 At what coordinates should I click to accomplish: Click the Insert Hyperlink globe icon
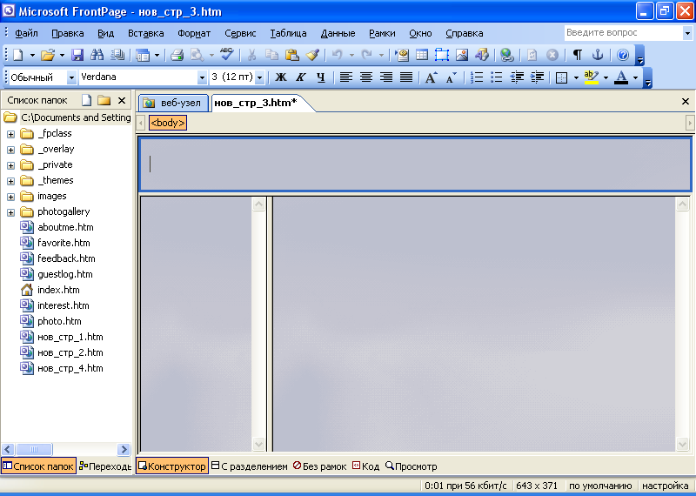(x=506, y=55)
